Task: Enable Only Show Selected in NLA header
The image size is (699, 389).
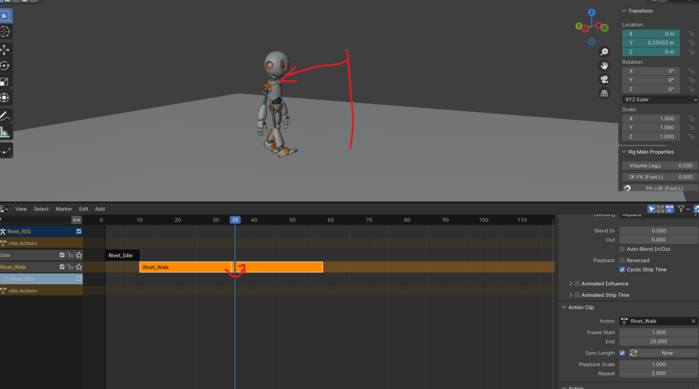Action: pyautogui.click(x=651, y=209)
